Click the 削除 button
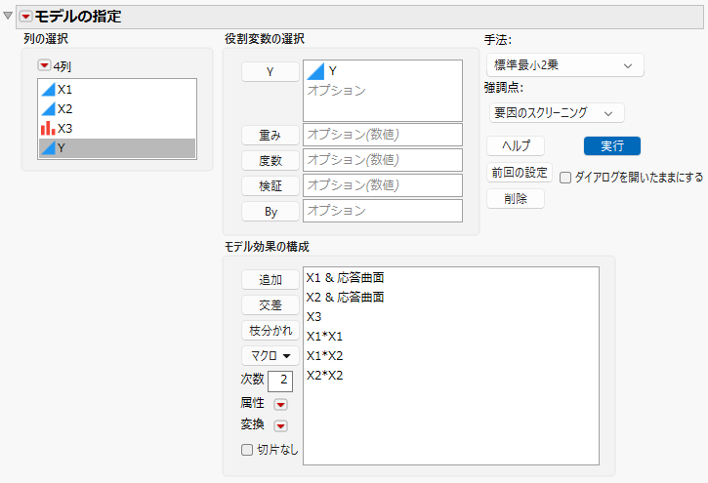Viewport: 708px width, 483px height. pos(516,198)
